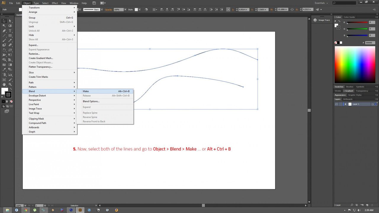Image resolution: width=379 pixels, height=213 pixels.
Task: Switch to the Color Guide tab
Action: coord(349,17)
